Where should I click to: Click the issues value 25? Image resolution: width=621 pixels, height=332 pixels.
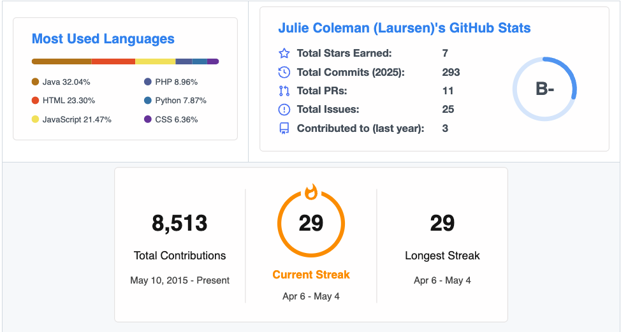point(448,110)
